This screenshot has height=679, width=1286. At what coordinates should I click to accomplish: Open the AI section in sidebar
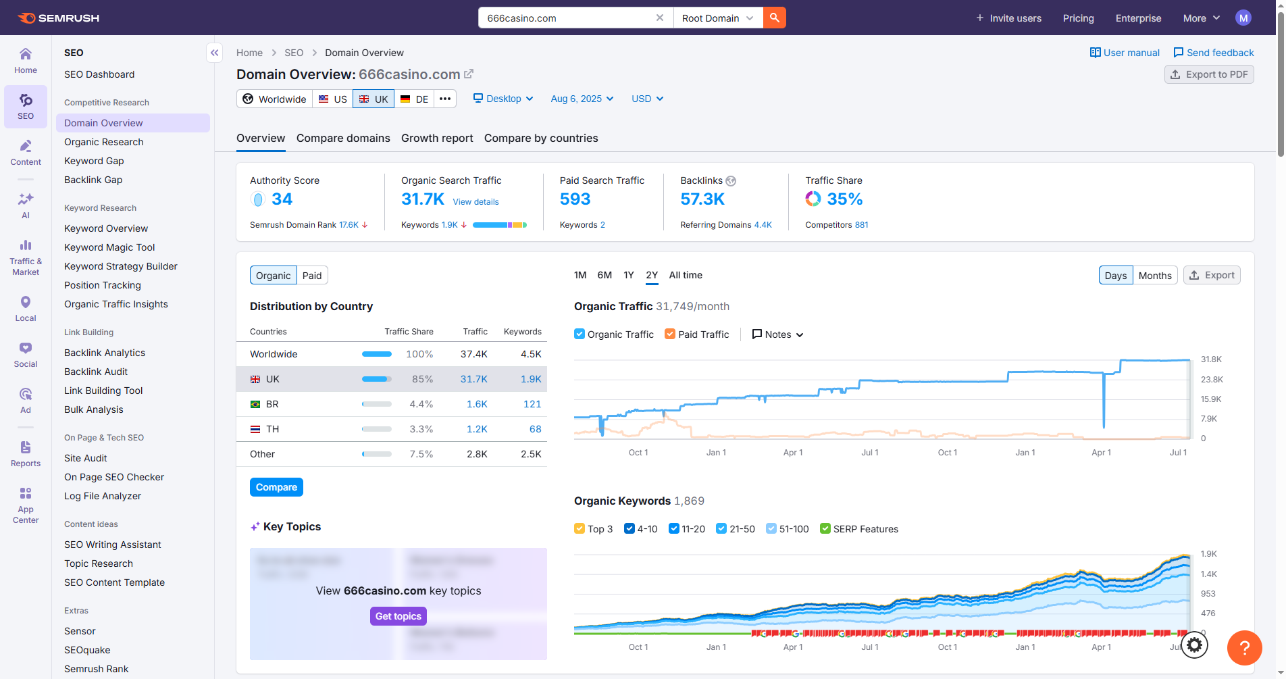(26, 205)
